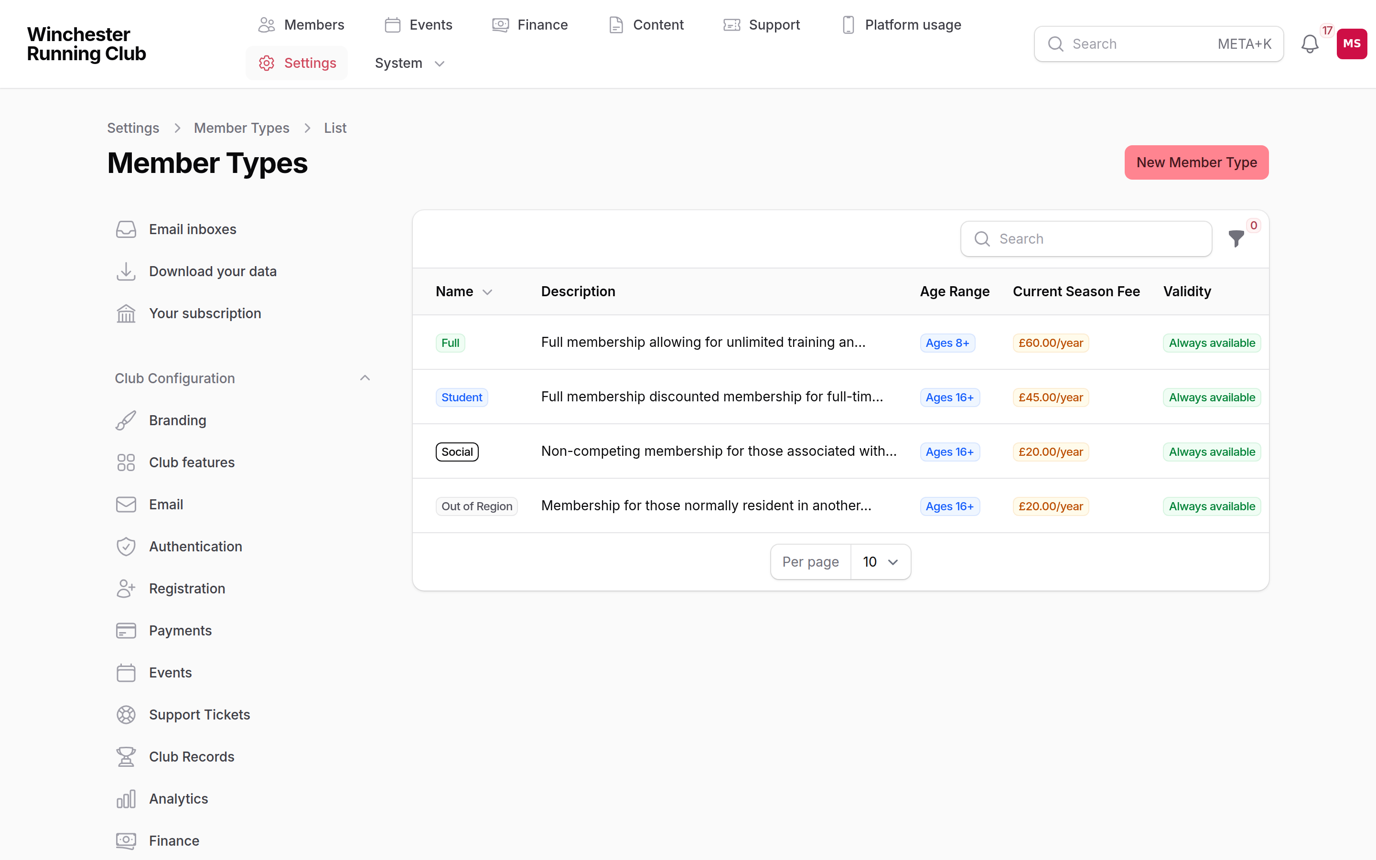Click the Your subscription bank icon
The width and height of the screenshot is (1376, 860).
(126, 313)
